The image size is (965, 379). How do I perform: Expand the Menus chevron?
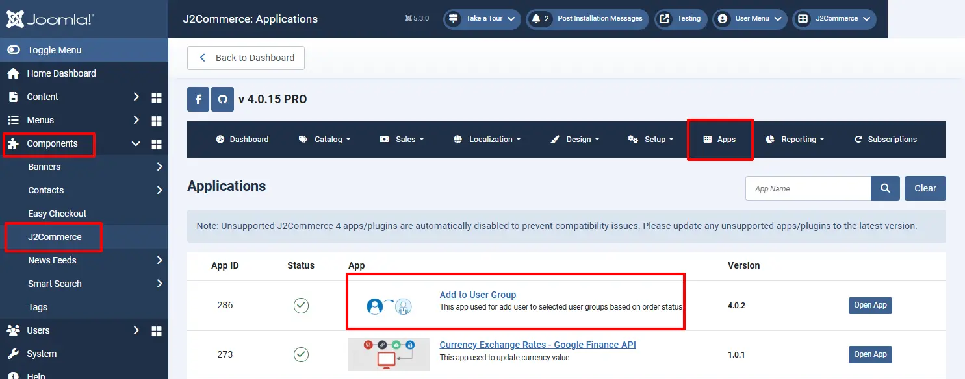point(136,120)
